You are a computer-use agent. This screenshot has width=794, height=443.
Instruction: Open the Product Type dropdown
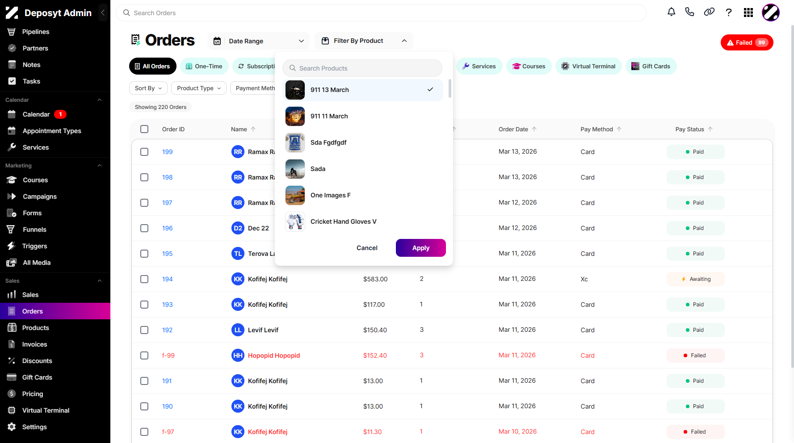click(x=199, y=88)
